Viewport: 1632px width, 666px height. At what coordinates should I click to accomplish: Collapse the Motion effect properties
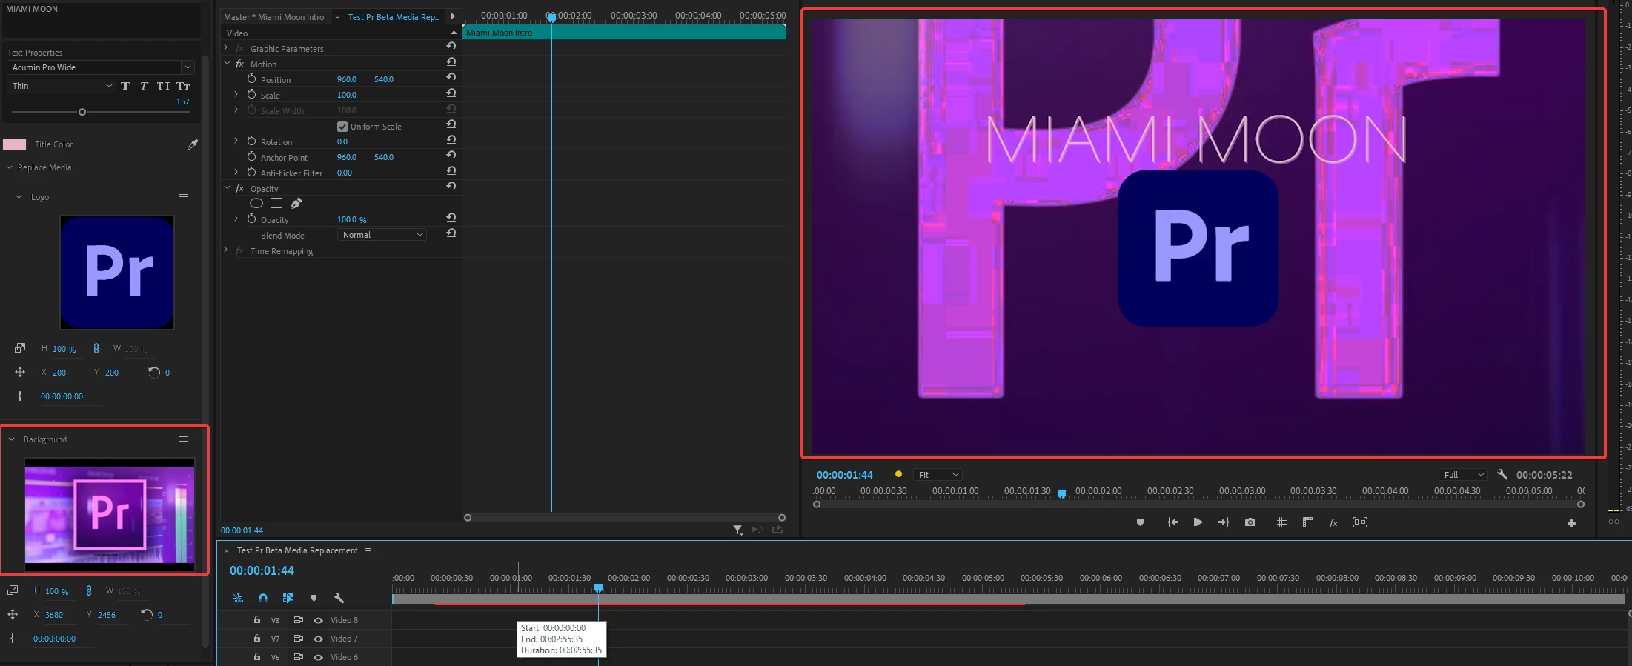coord(227,64)
